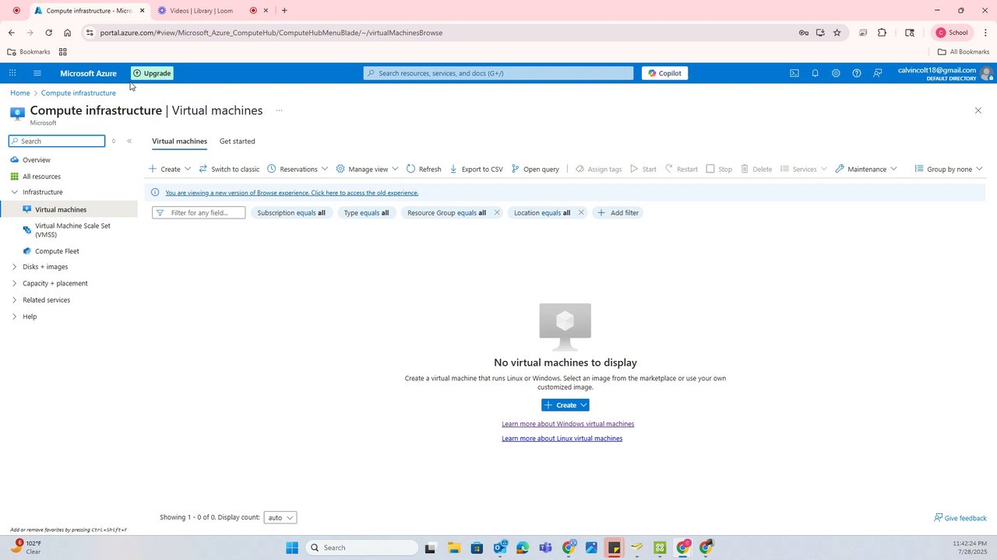The width and height of the screenshot is (997, 560).
Task: Click the sort toggle beside sidebar search
Action: 114,141
